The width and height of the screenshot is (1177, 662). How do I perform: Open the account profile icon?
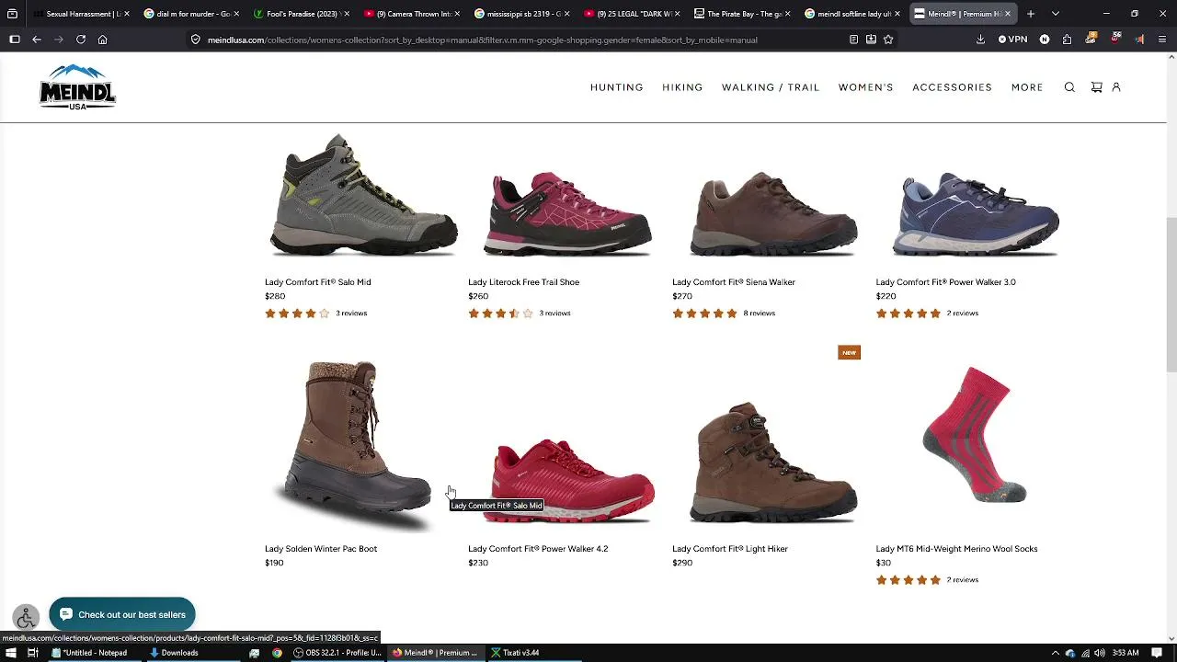[1116, 87]
